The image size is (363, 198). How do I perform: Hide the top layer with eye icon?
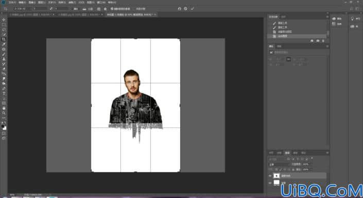[270, 176]
